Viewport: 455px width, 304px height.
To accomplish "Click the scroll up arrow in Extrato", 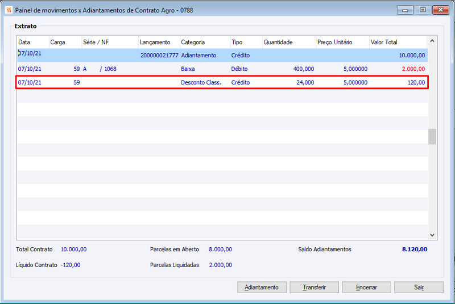I will pyautogui.click(x=432, y=41).
